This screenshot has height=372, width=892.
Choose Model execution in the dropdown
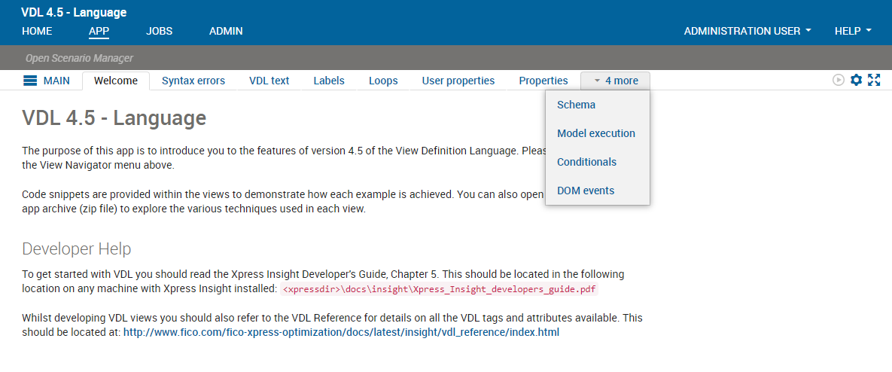(596, 133)
